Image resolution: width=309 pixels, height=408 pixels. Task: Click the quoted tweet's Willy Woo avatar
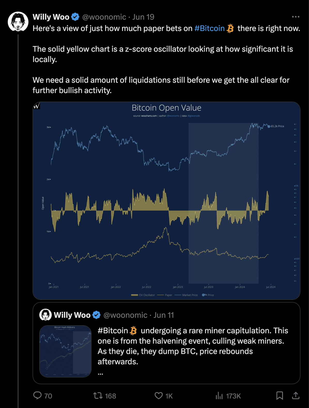coord(46,315)
